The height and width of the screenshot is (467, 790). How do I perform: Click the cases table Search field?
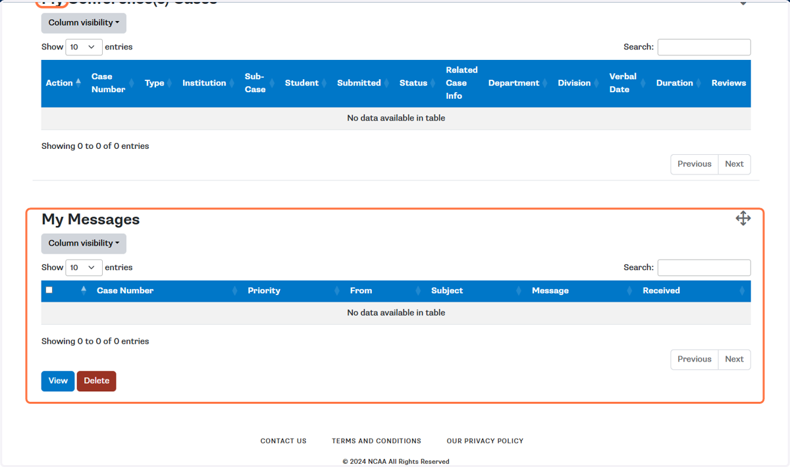704,47
